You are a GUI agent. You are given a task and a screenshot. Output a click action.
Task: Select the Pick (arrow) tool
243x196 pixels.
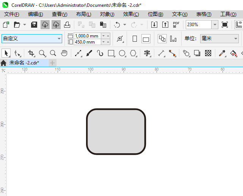(x=6, y=53)
